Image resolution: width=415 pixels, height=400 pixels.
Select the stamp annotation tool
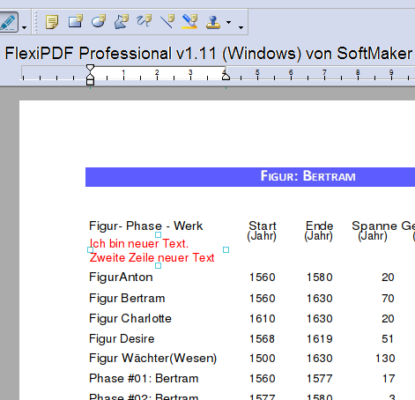point(213,22)
